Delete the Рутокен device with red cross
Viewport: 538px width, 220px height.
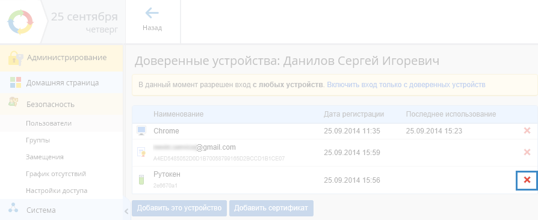[527, 180]
